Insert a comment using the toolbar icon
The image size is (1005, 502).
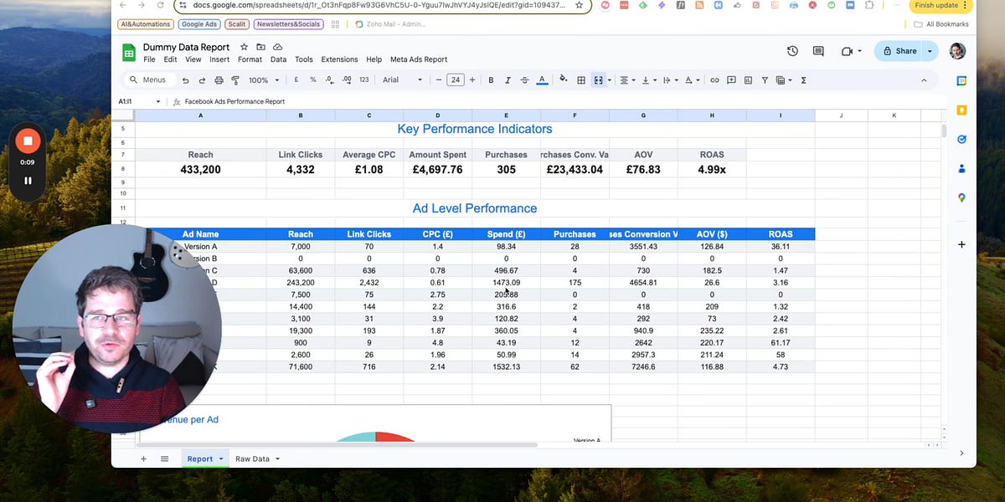pos(731,80)
